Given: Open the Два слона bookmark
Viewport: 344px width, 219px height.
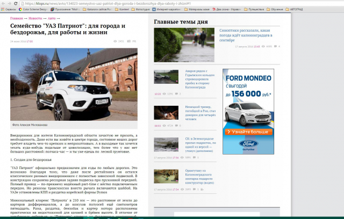Looking at the screenshot, I should [227, 9].
